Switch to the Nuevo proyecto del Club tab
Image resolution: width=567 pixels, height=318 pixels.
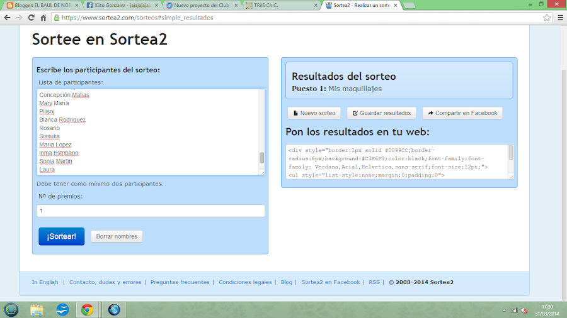201,6
